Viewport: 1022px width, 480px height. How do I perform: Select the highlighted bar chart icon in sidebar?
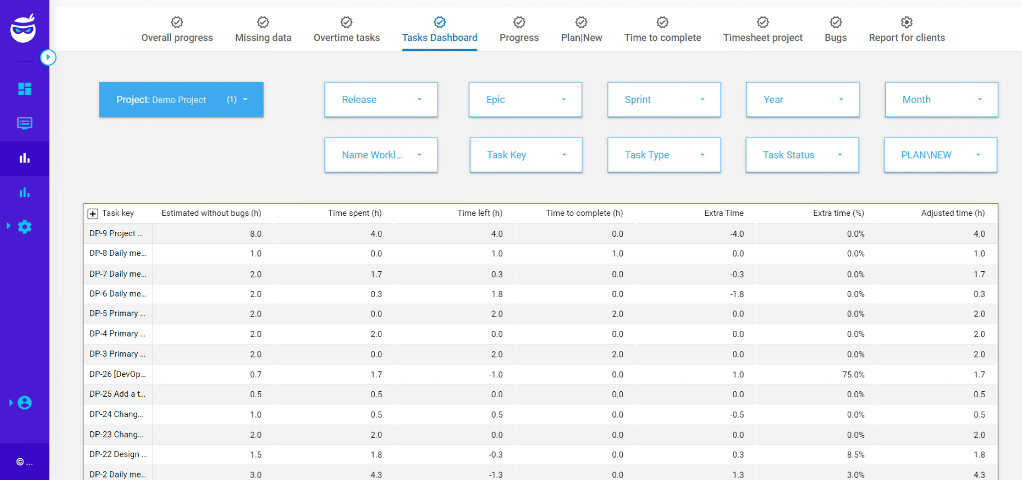point(24,158)
